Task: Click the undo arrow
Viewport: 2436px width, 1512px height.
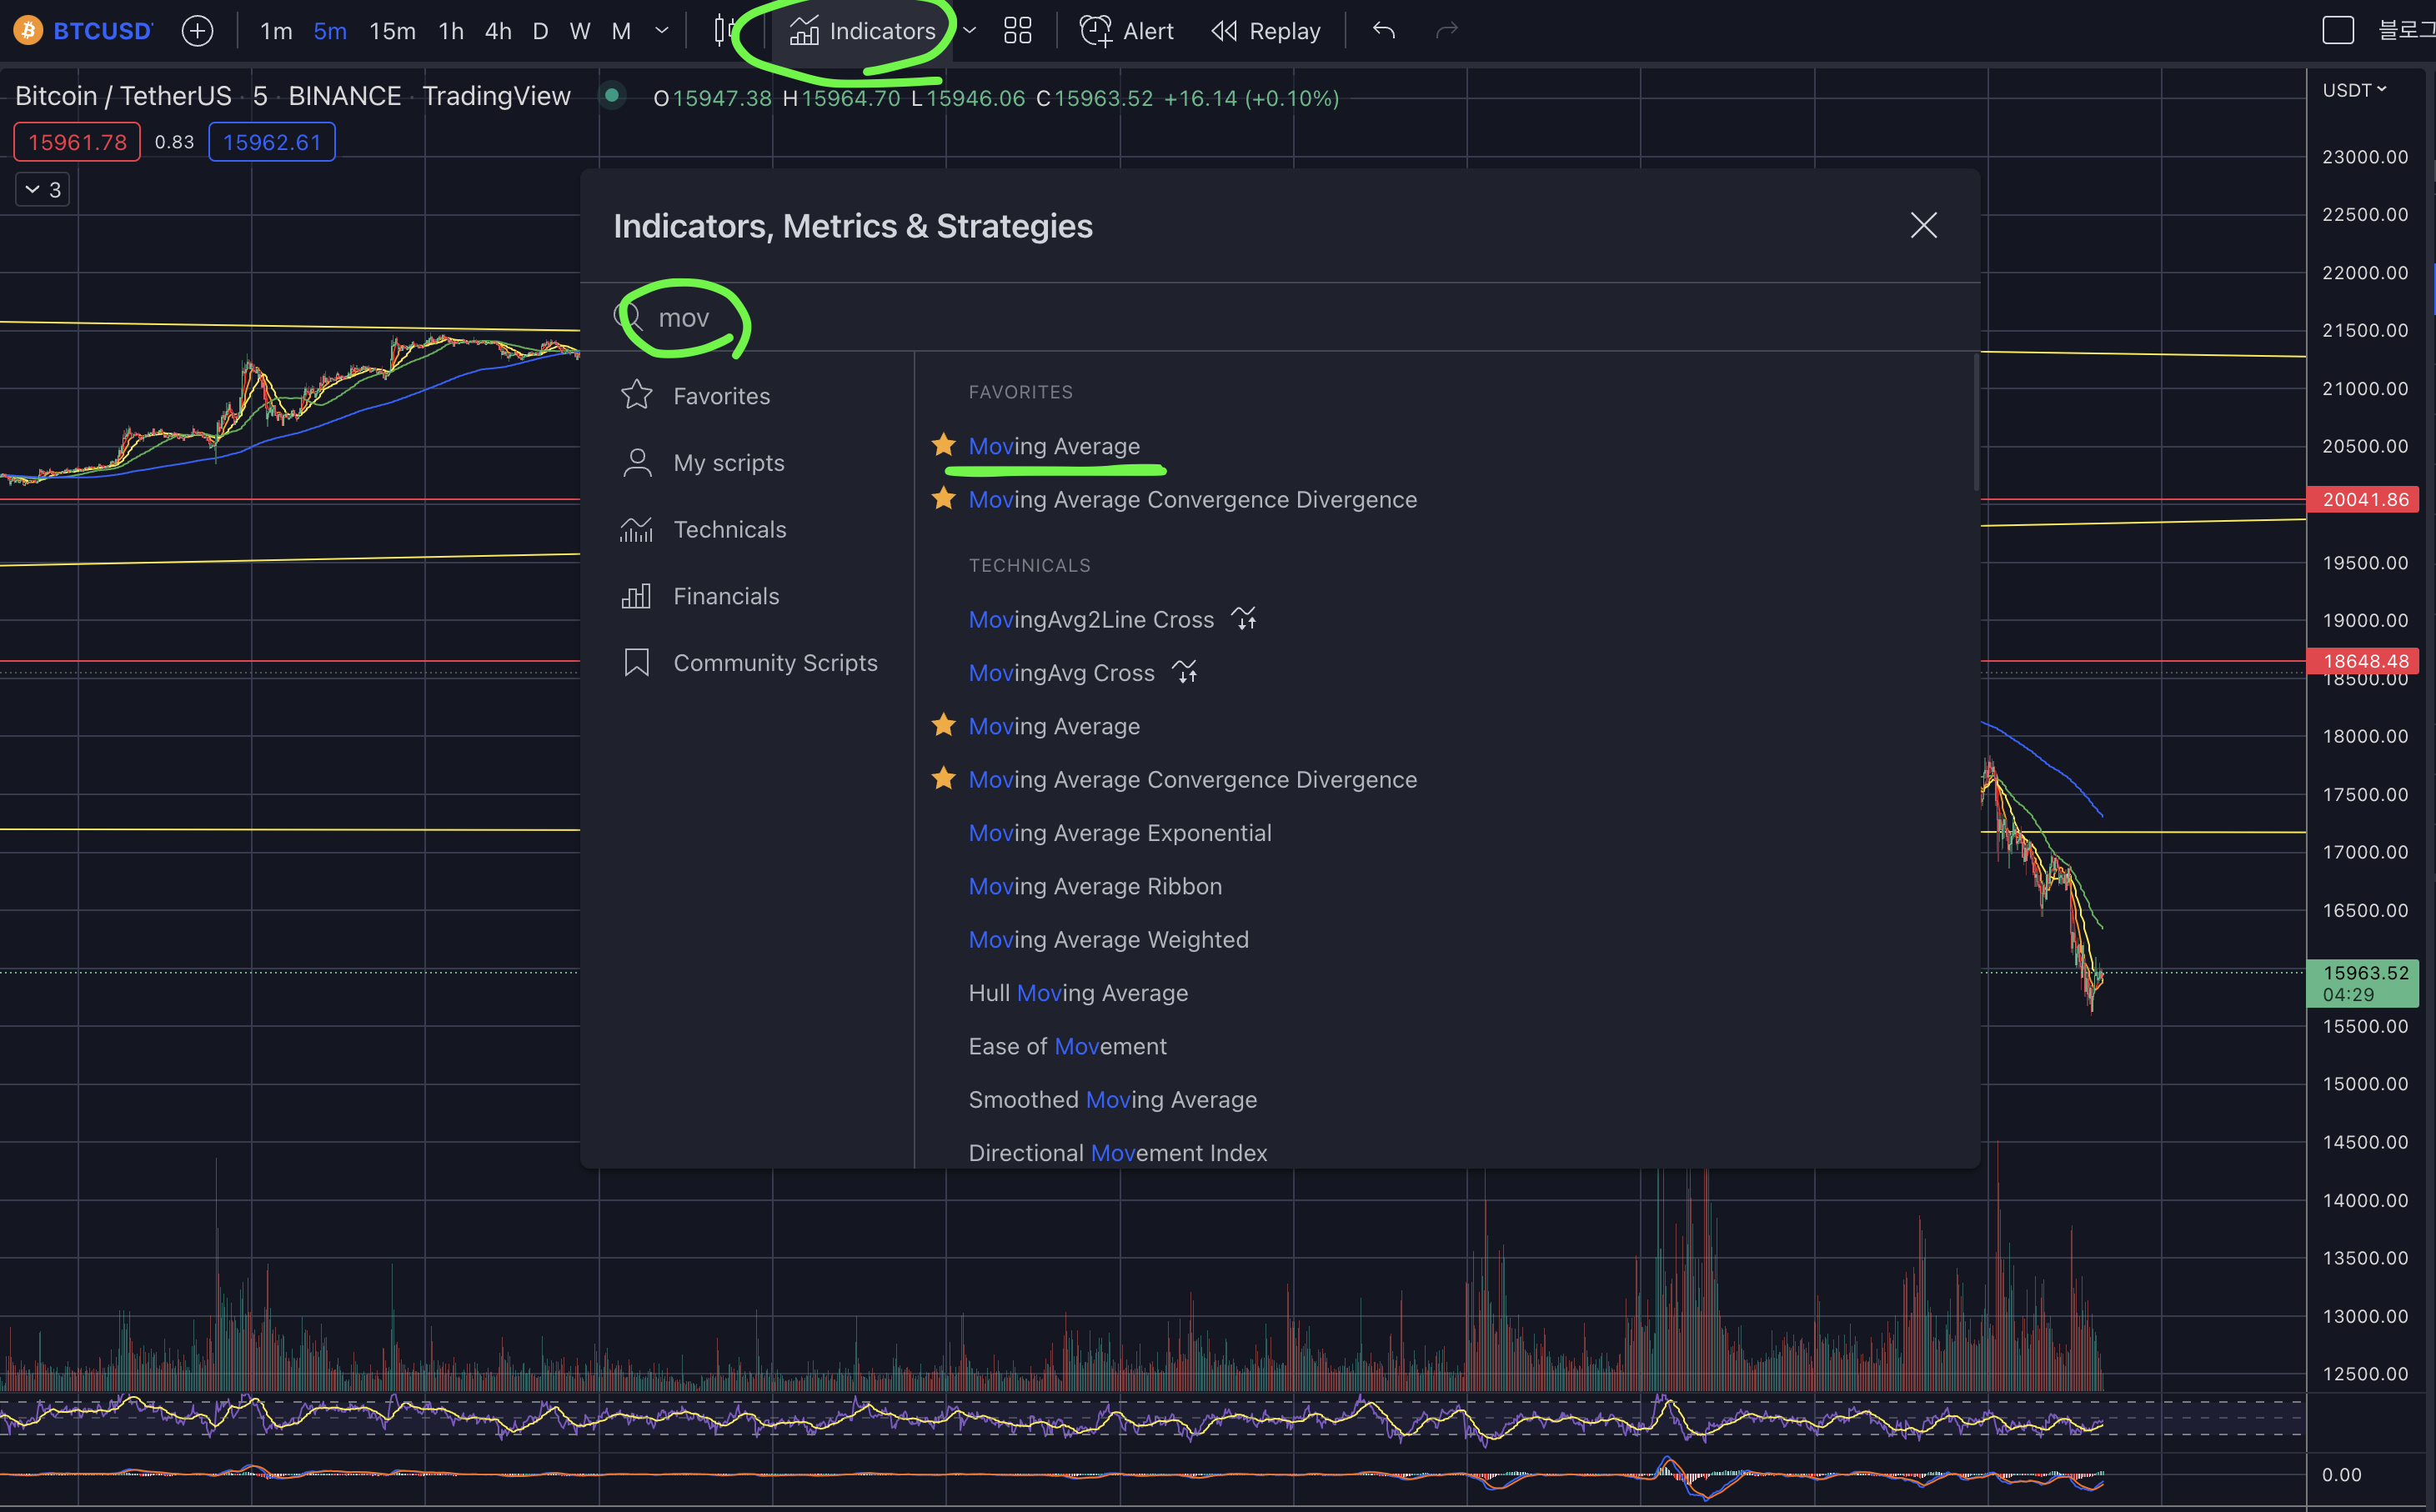Action: pyautogui.click(x=1384, y=31)
